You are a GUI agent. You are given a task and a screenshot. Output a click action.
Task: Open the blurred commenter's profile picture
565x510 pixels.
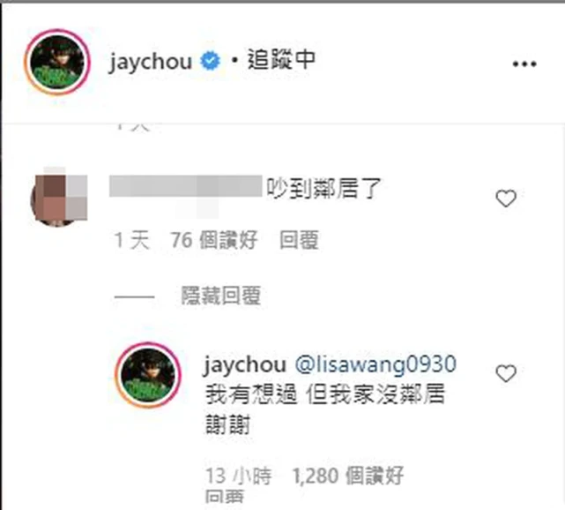pyautogui.click(x=59, y=198)
